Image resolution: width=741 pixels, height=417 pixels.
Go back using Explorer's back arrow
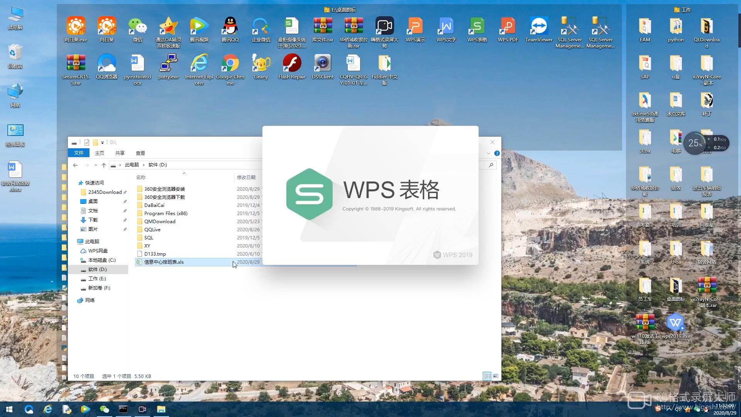(x=75, y=165)
